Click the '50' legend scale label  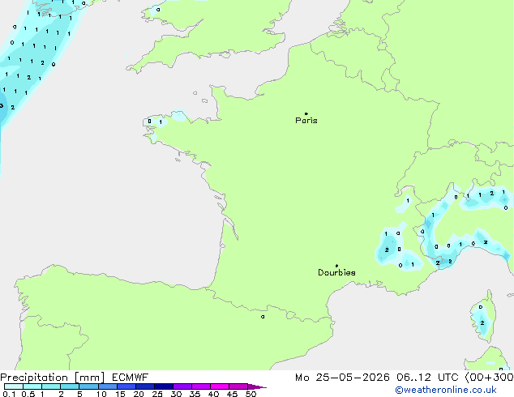[251, 394]
